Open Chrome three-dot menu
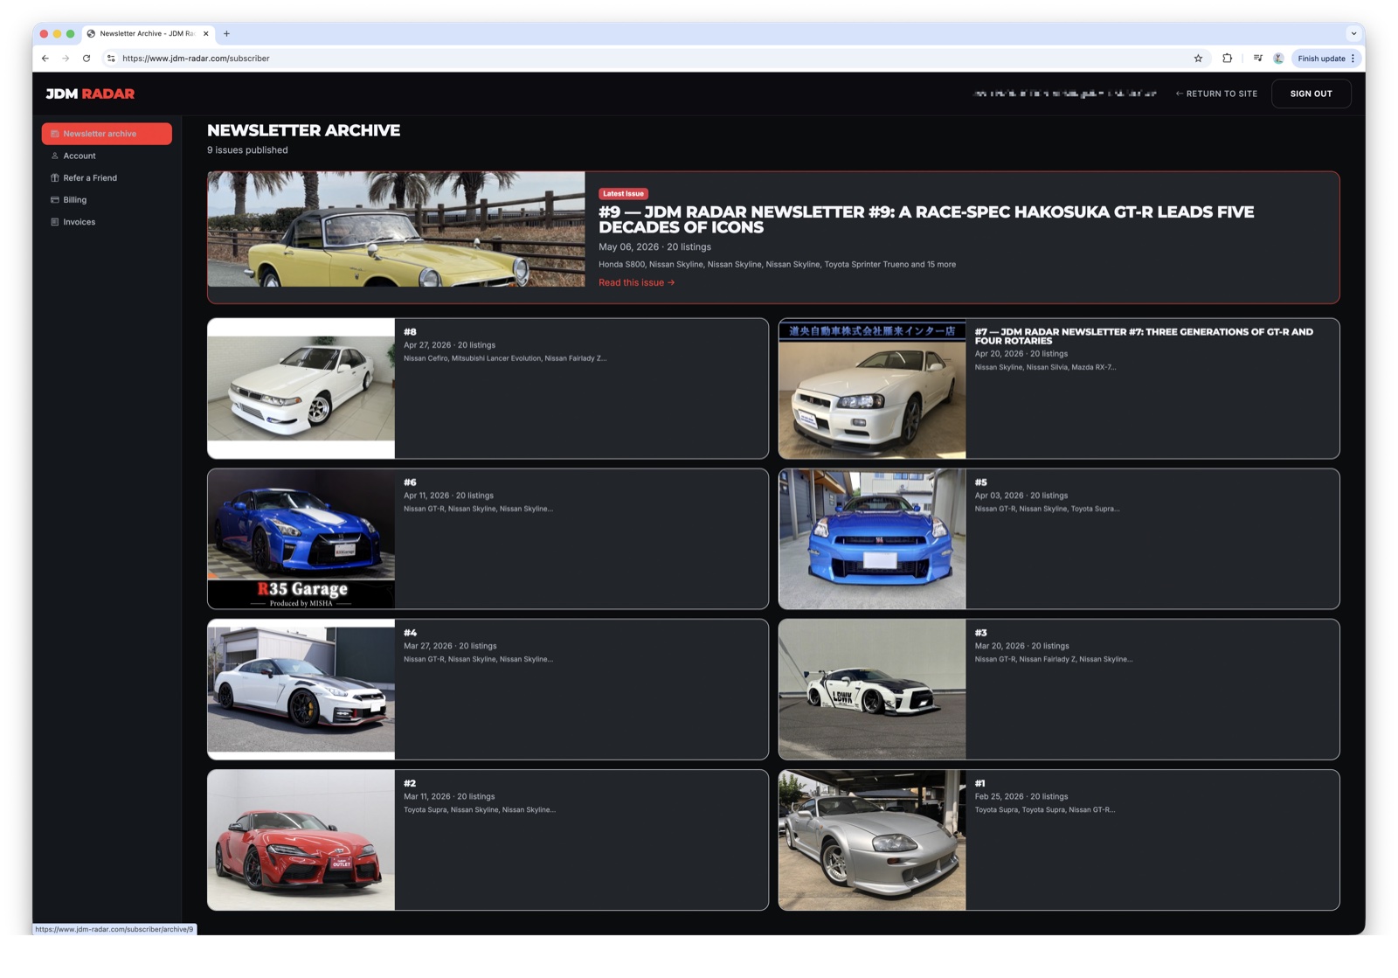1398x978 pixels. (1353, 59)
